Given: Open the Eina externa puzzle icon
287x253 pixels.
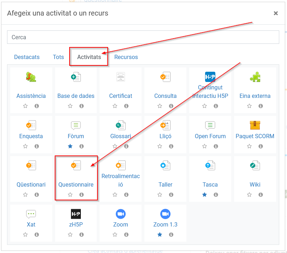Looking at the screenshot, I should coord(255,77).
